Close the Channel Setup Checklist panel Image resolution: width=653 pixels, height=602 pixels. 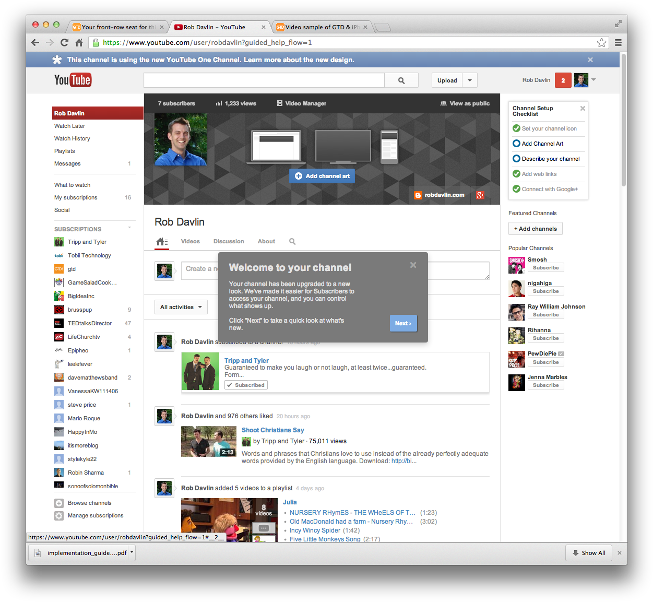tap(583, 109)
